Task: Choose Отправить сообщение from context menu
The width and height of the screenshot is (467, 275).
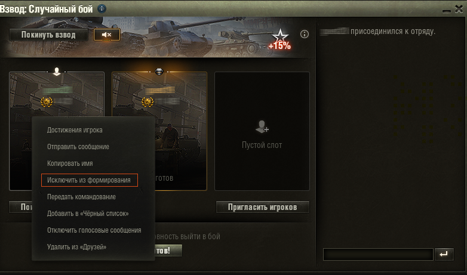Action: click(x=78, y=147)
